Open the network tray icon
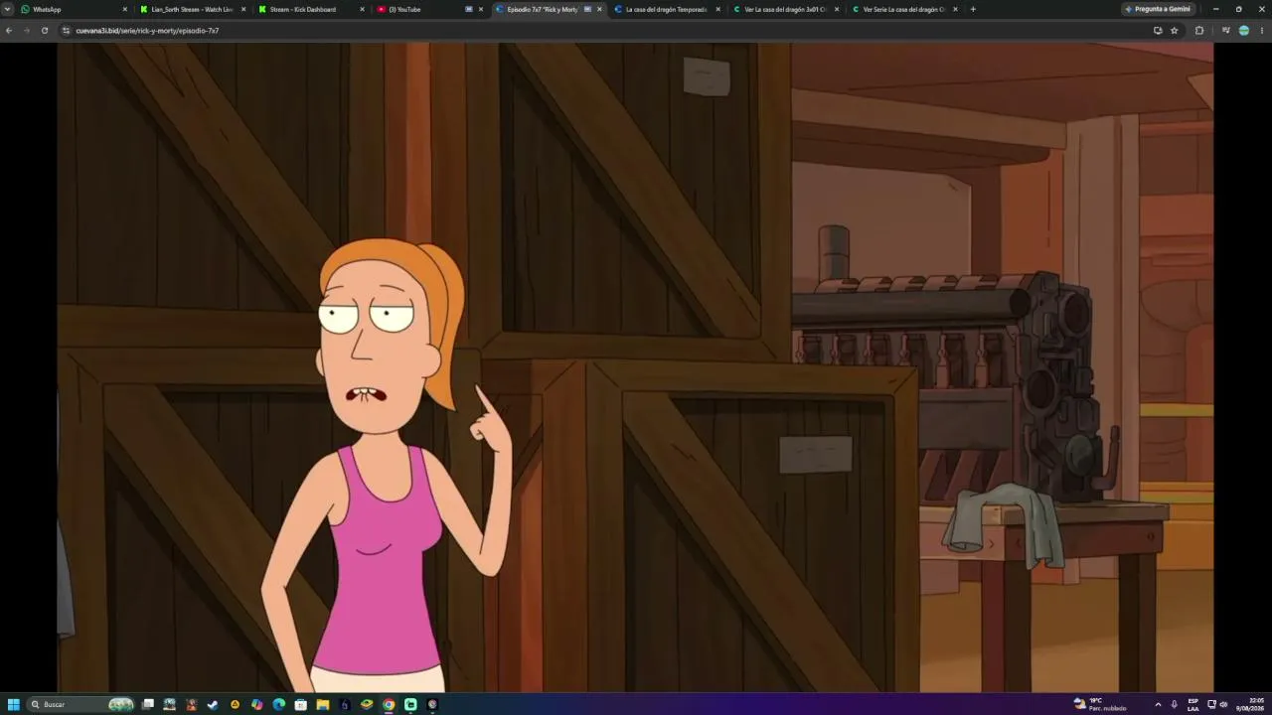Screen dimensions: 1272x715 tap(1211, 704)
